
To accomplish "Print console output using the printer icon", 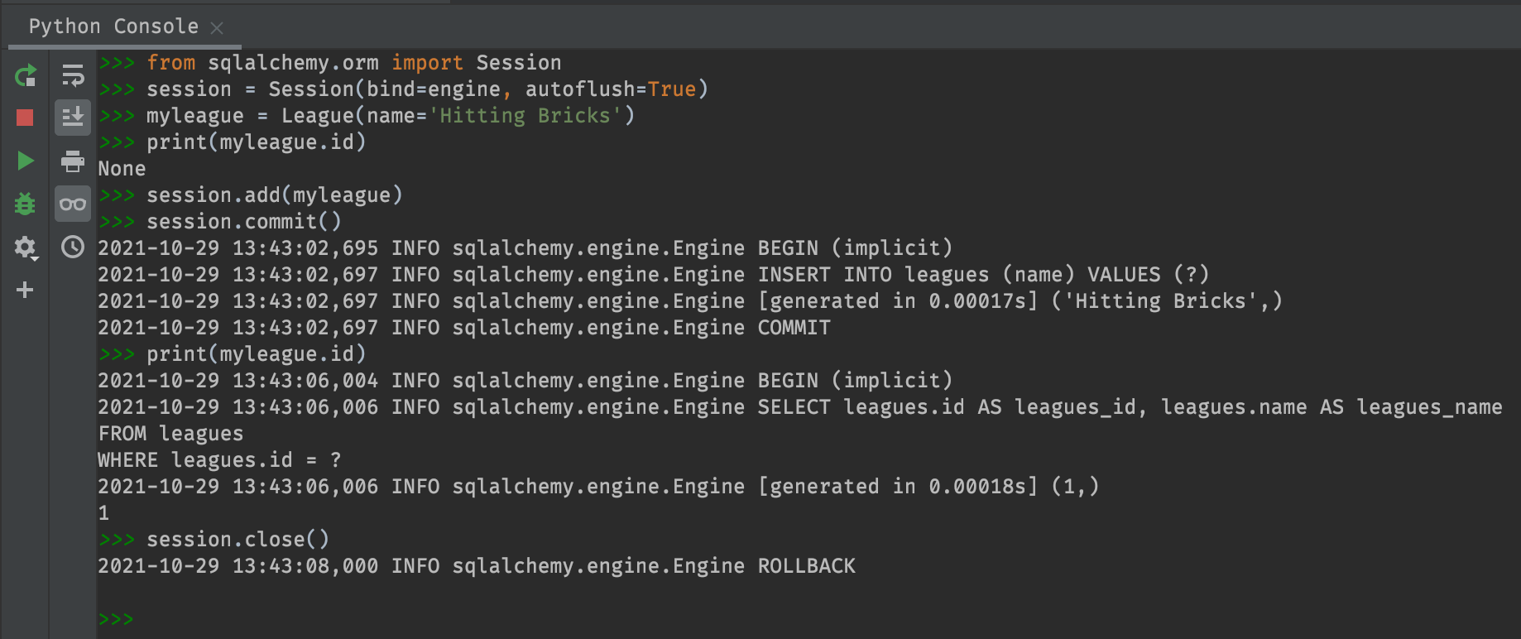I will point(73,161).
